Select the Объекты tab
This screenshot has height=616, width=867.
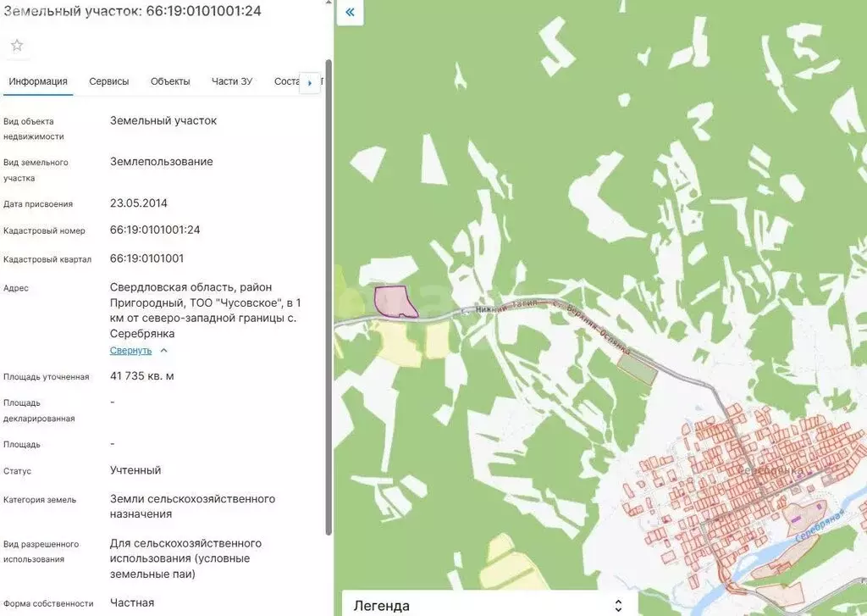[x=170, y=81]
